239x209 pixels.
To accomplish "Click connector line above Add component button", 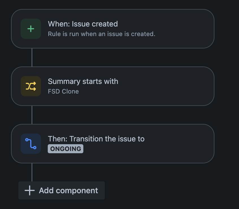I will [32, 172].
